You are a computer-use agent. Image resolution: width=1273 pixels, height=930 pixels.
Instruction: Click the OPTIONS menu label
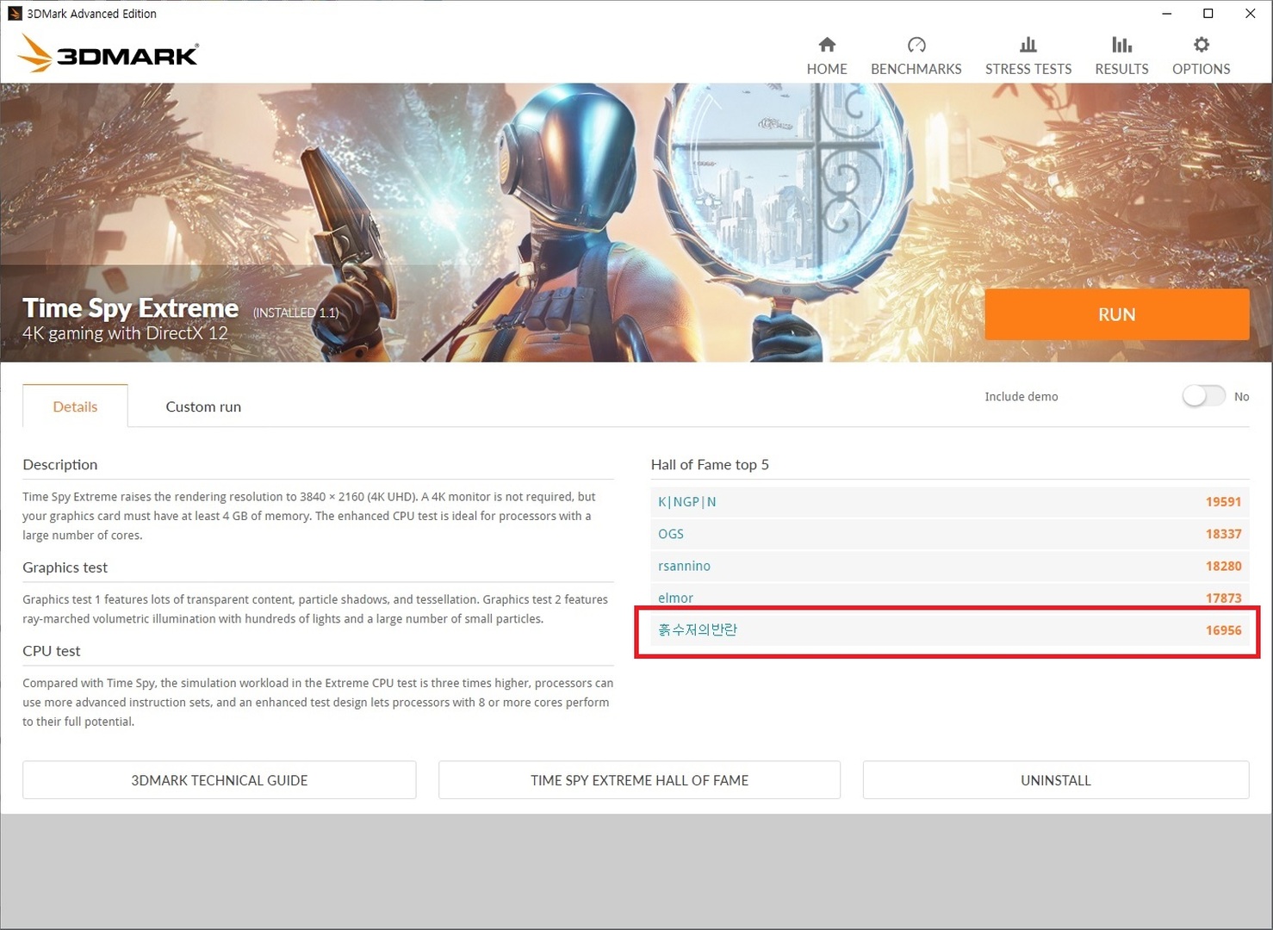(x=1202, y=69)
